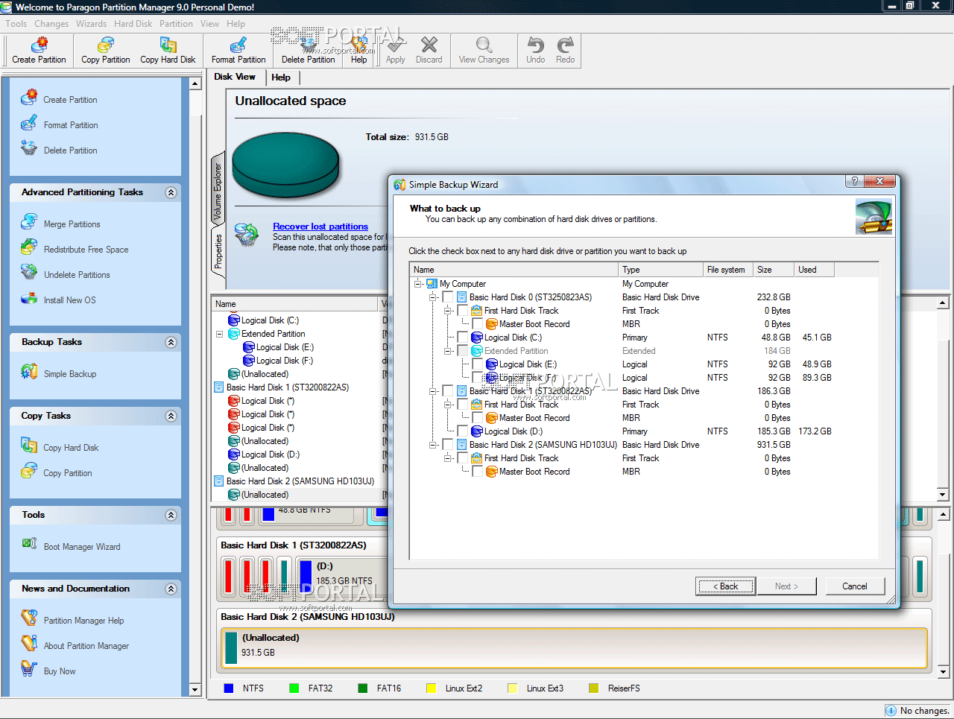Click the FAT32 green legend swatch
The height and width of the screenshot is (719, 954).
(294, 688)
